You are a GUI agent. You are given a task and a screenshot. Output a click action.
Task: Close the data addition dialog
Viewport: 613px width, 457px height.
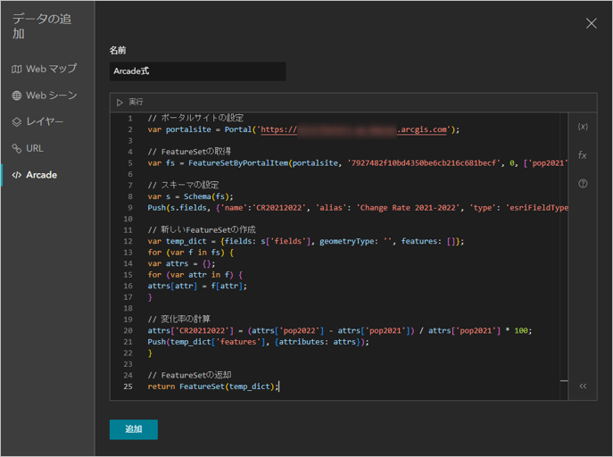pos(591,23)
